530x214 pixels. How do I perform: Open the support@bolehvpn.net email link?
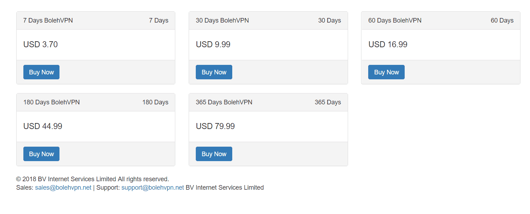coord(153,188)
